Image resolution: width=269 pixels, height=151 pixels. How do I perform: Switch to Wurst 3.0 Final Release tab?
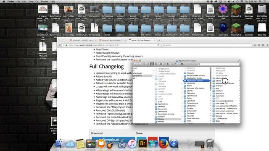click(142, 40)
